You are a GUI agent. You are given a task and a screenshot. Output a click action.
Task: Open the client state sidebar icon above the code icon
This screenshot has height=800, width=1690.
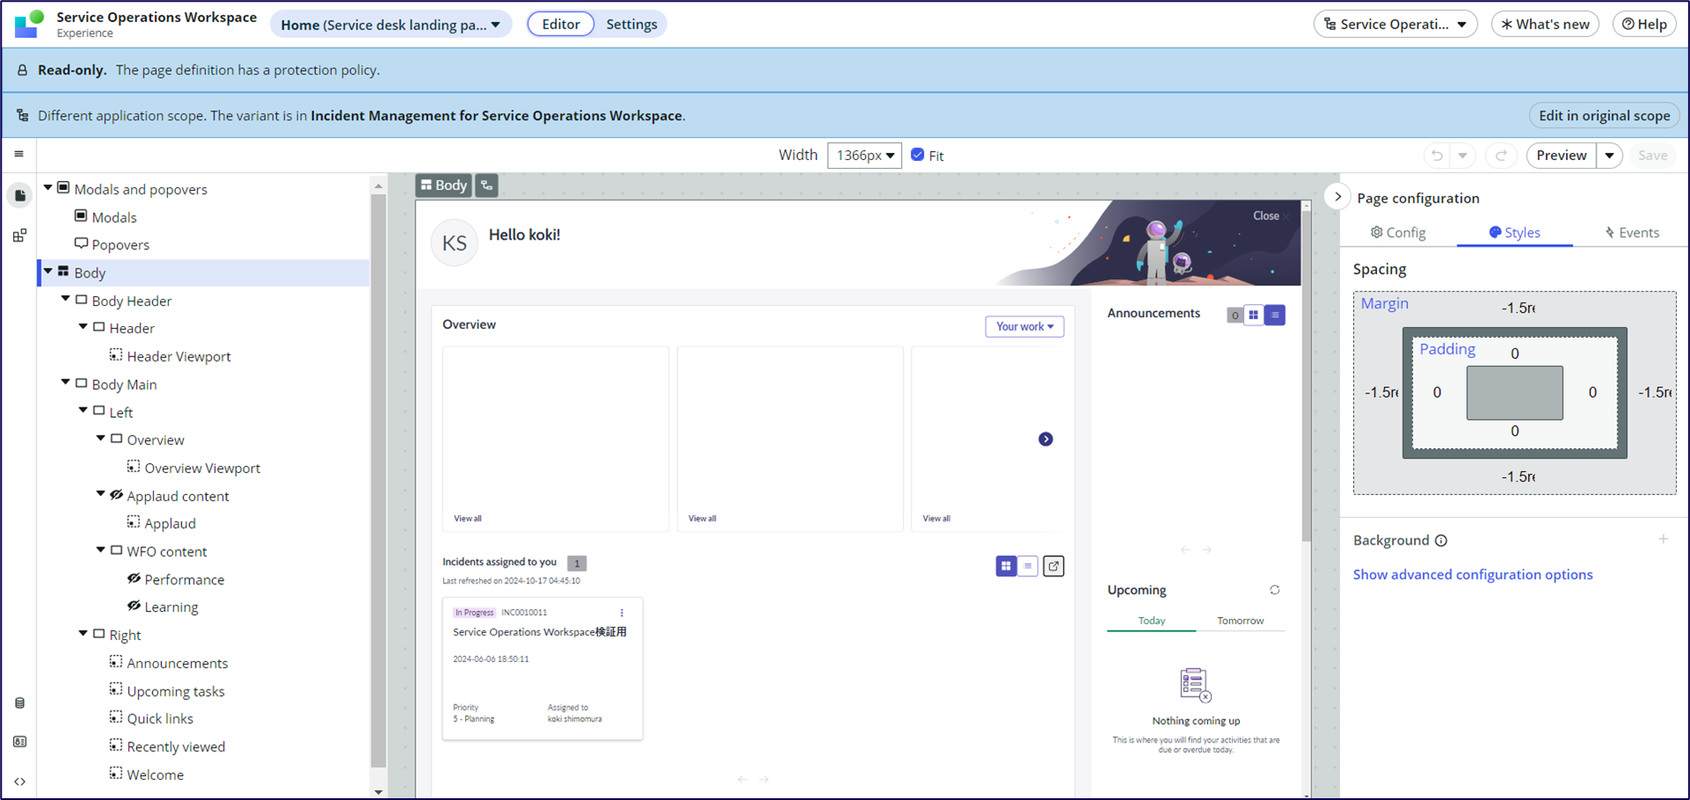(x=19, y=742)
